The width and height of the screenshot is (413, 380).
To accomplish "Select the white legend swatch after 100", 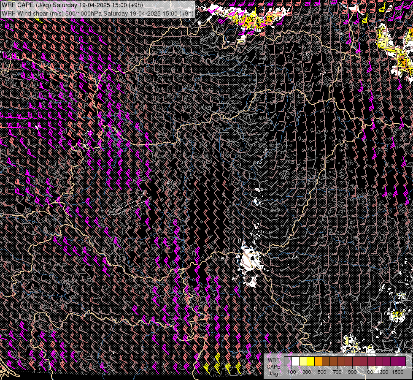I will click(296, 361).
